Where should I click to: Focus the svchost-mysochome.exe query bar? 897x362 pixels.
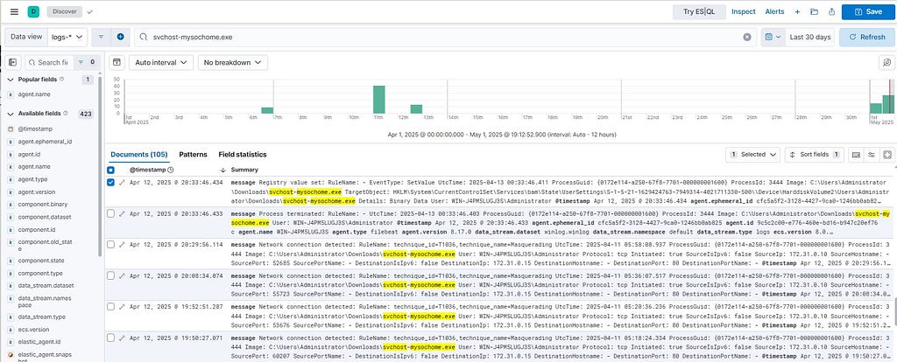click(444, 37)
